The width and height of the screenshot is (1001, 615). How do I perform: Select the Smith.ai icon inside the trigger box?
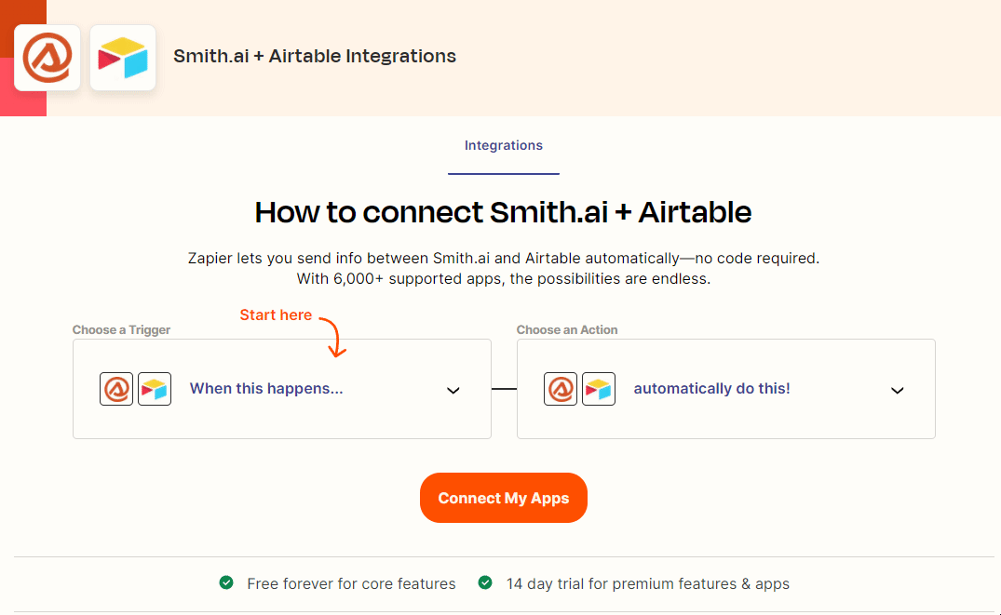click(x=115, y=388)
